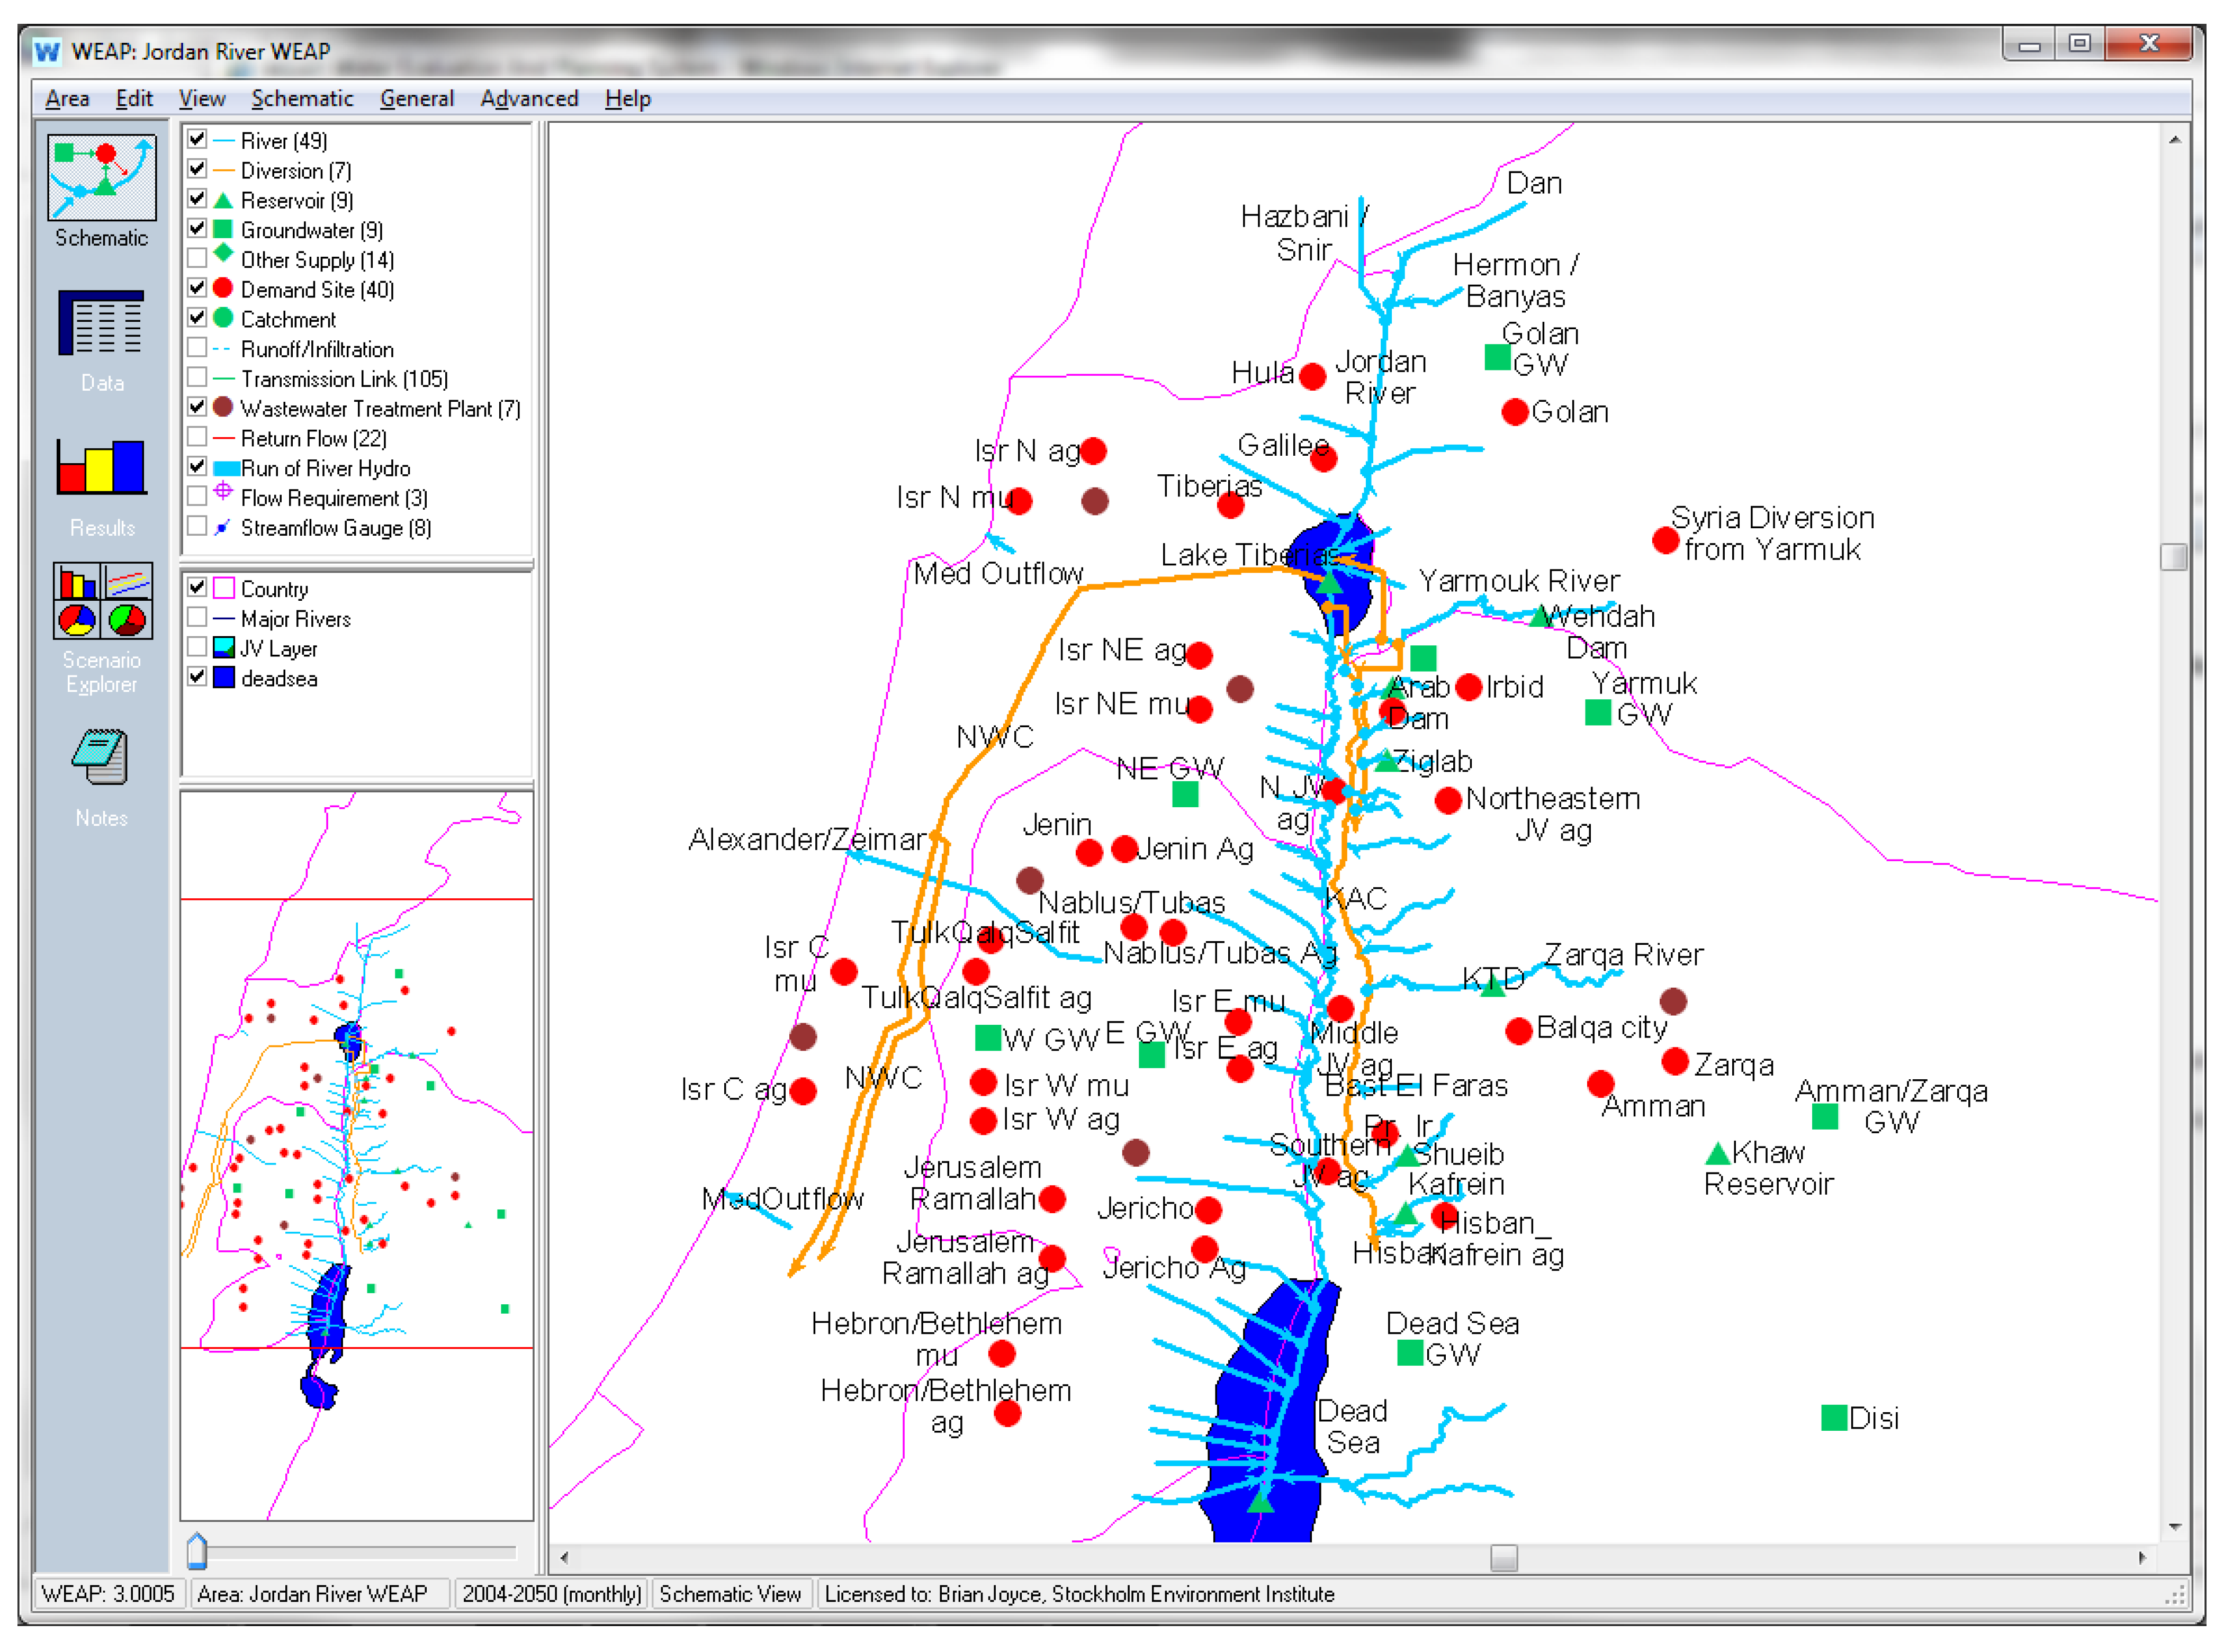The height and width of the screenshot is (1652, 2224).
Task: Click the vertical scrollbar down arrow
Action: click(x=2174, y=1527)
